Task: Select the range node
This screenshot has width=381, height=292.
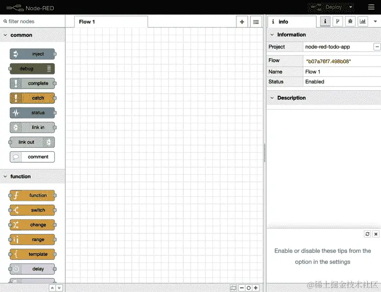Action: [32, 240]
